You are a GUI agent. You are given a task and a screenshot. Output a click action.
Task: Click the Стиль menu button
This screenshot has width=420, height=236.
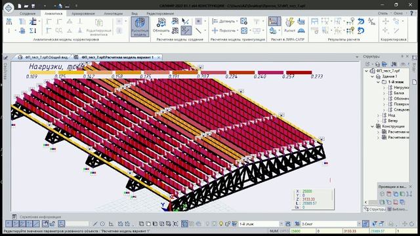[x=383, y=13]
